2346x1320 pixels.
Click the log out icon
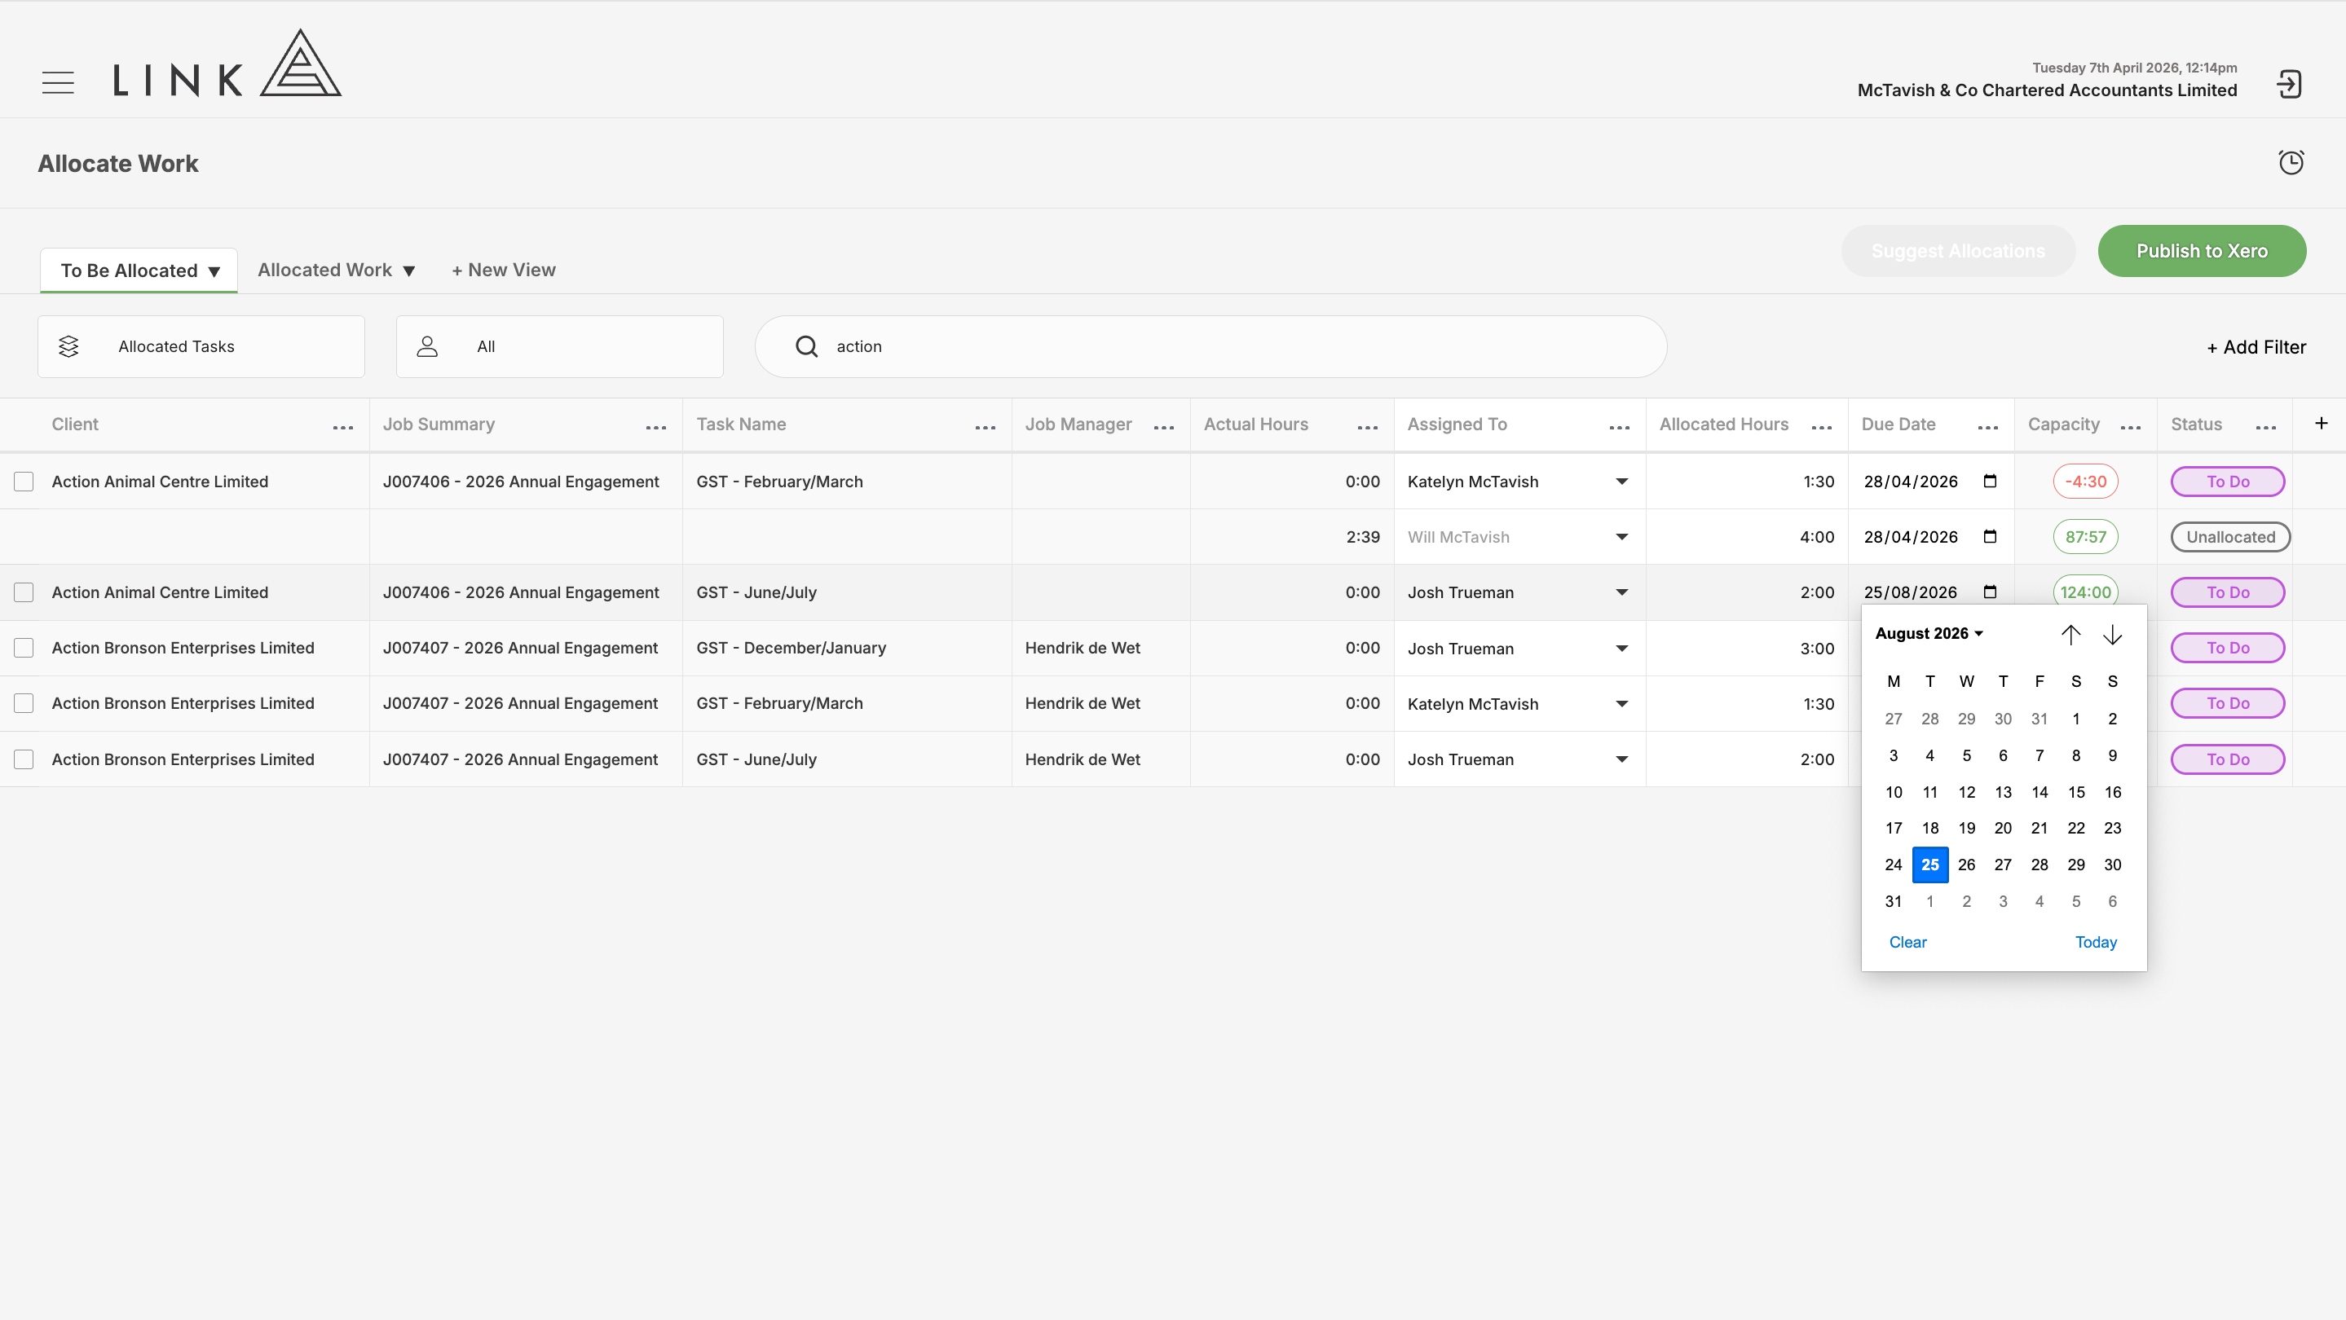click(2290, 84)
